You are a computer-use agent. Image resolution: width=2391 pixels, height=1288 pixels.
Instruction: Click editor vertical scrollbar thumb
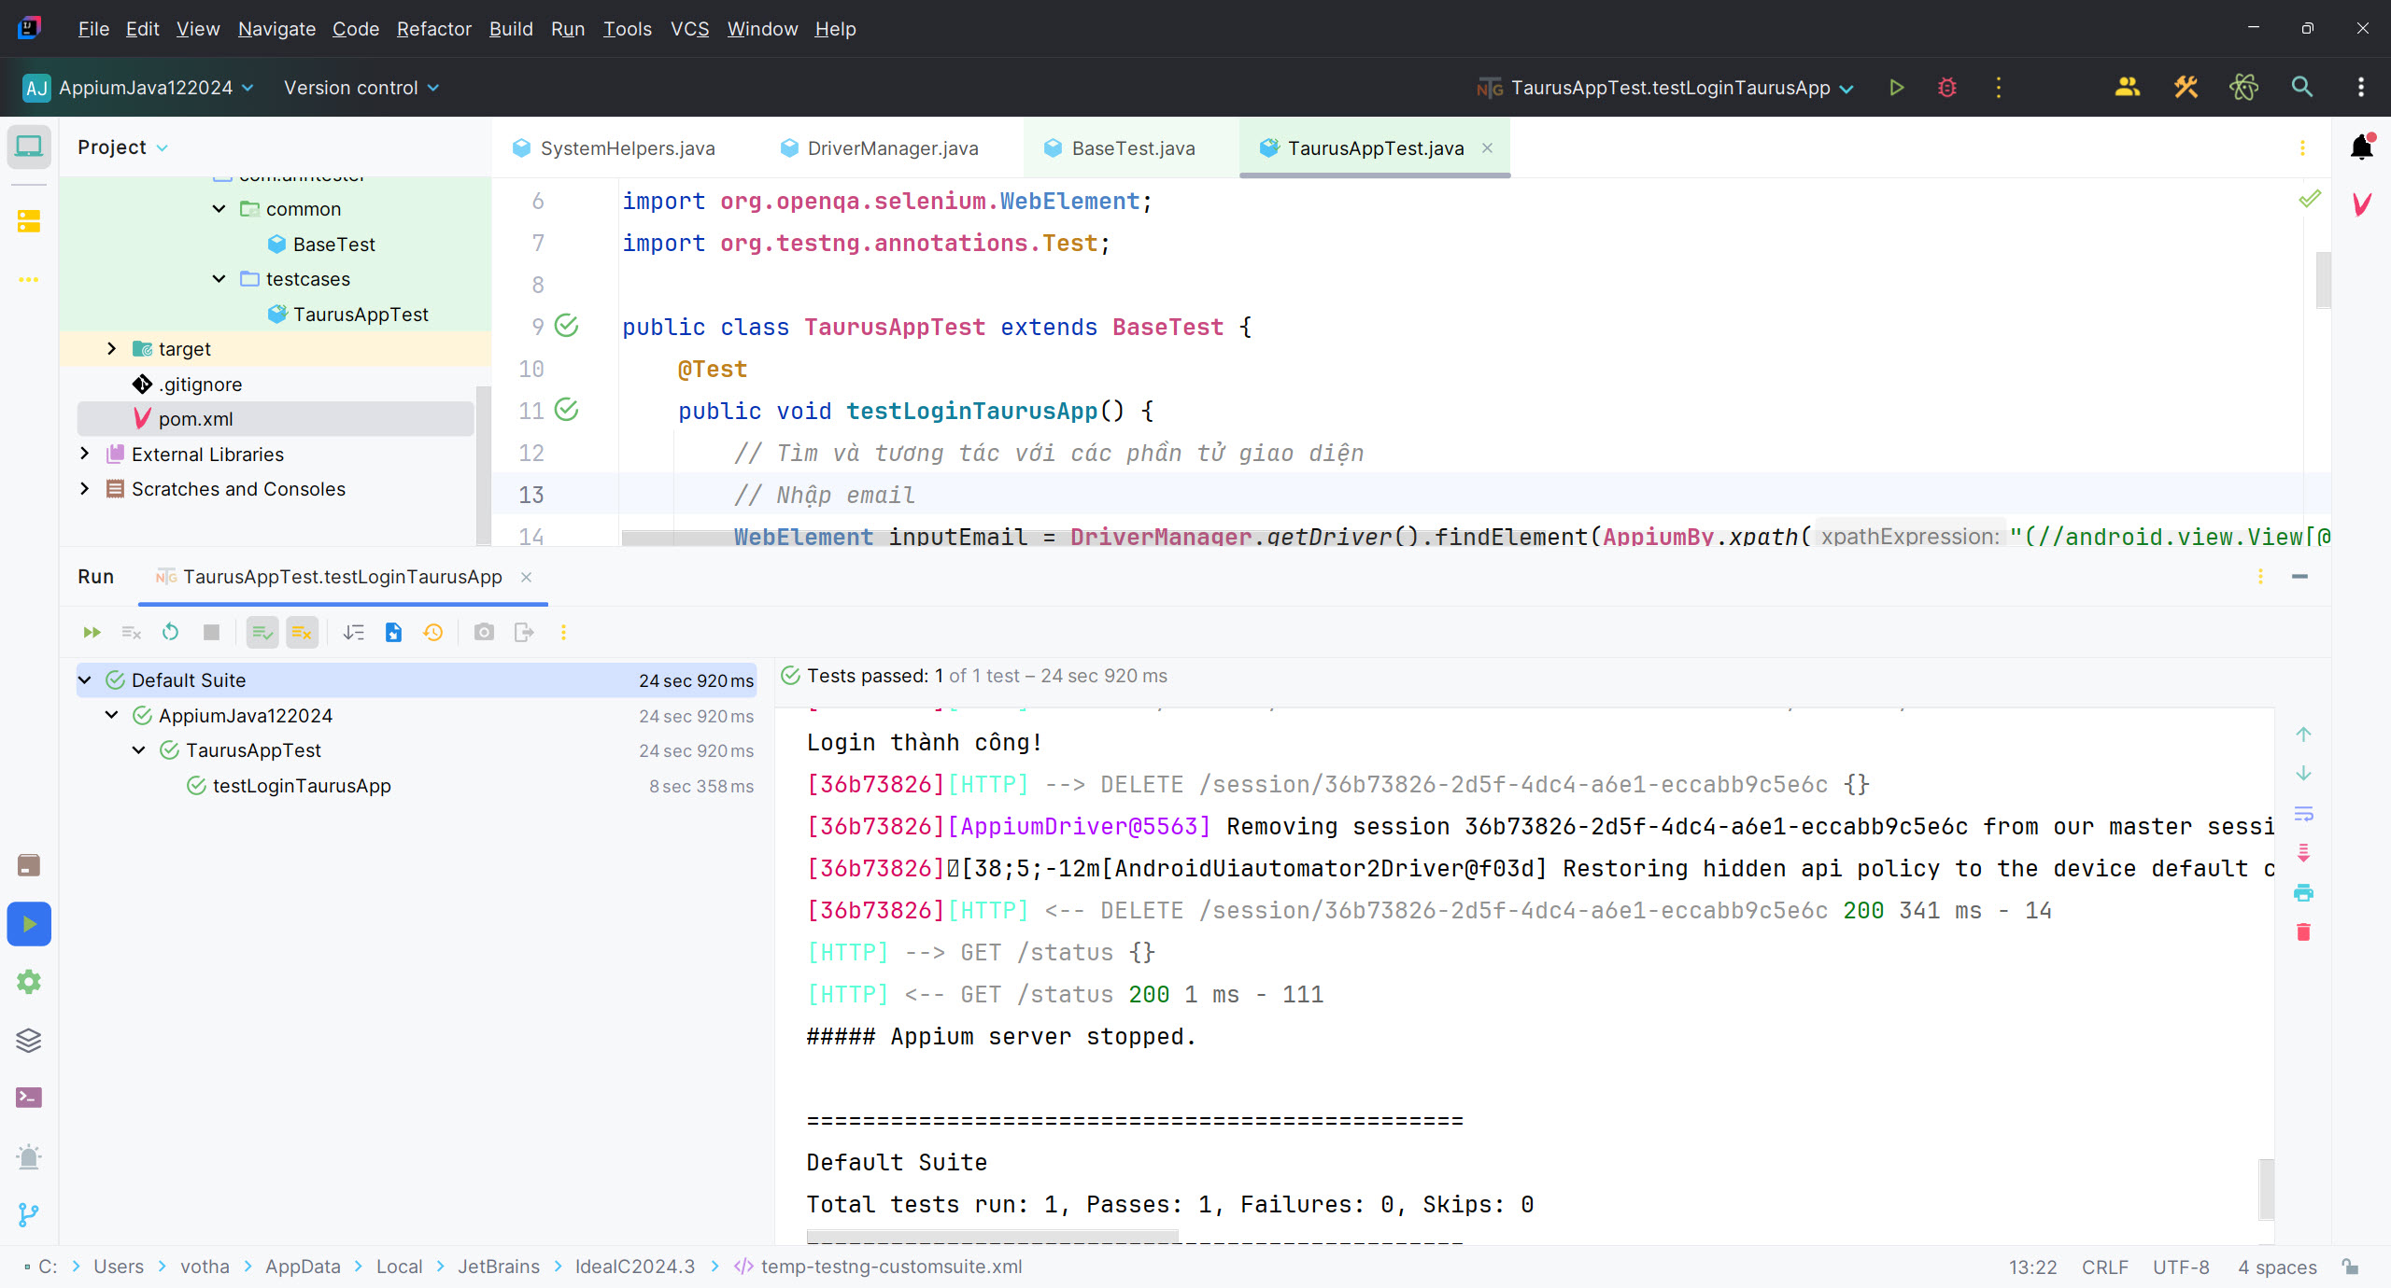click(2322, 279)
